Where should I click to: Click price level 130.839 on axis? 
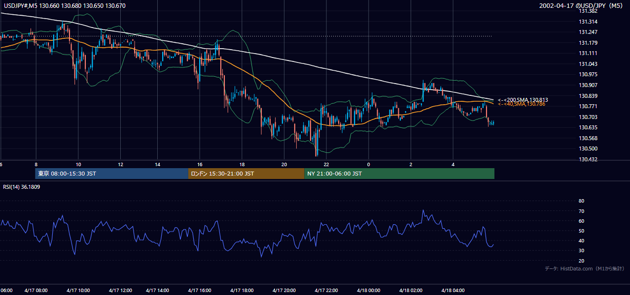tap(587, 96)
